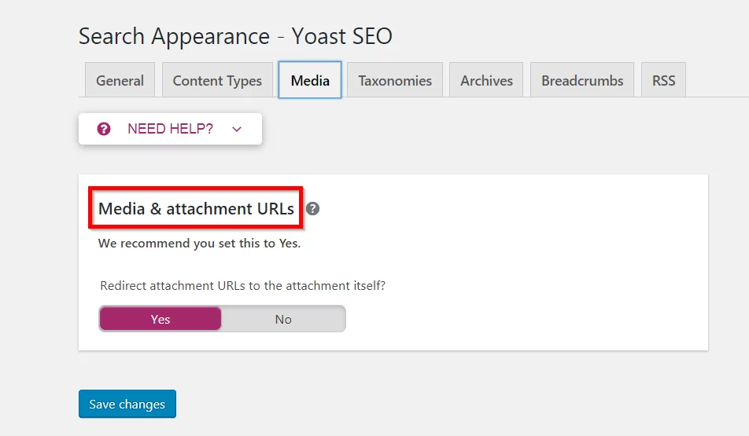The width and height of the screenshot is (749, 436).
Task: Switch to the Content Types tab
Action: [x=217, y=80]
